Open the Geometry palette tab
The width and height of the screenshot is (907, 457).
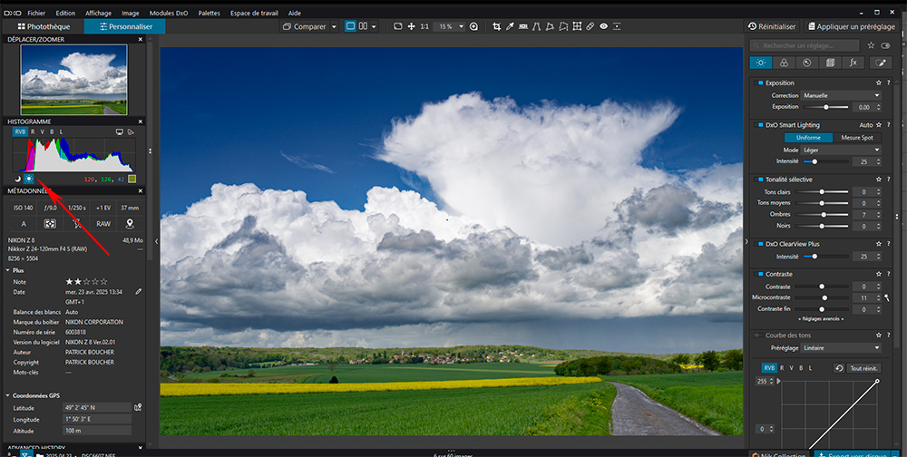830,63
